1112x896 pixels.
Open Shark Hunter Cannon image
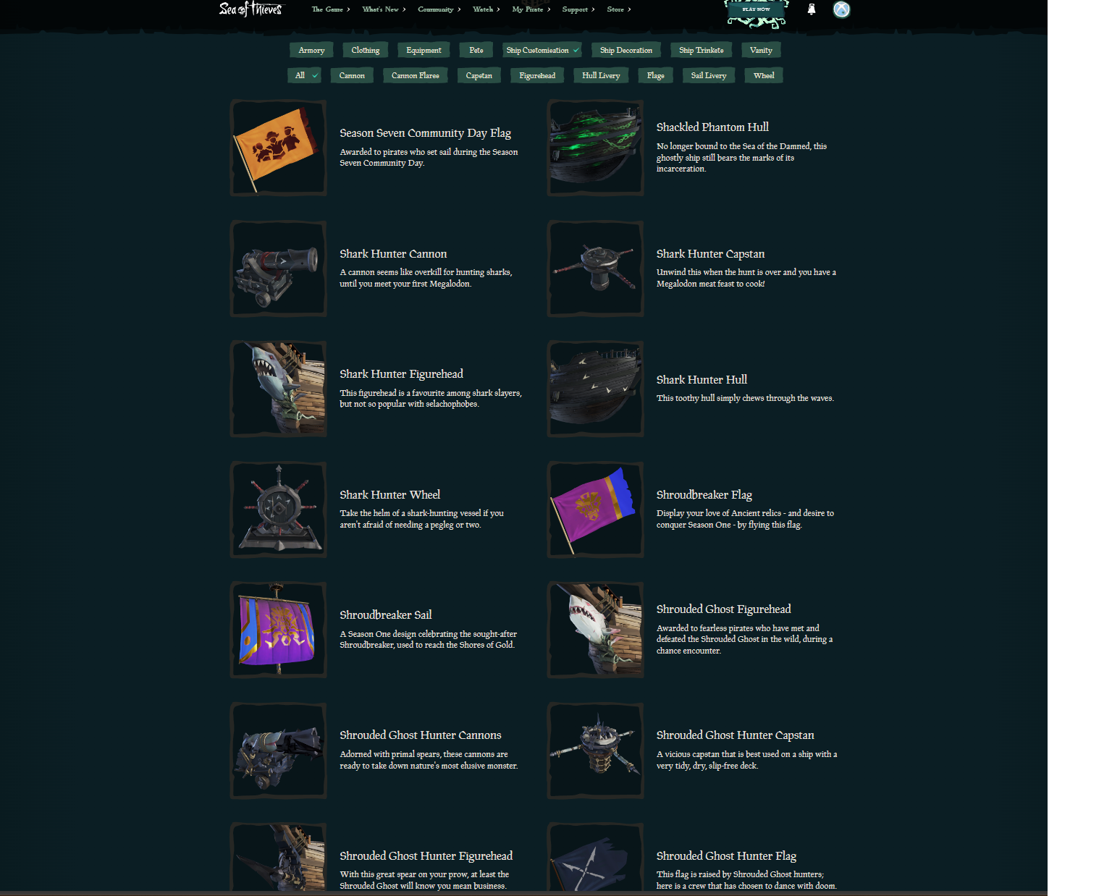tap(279, 269)
